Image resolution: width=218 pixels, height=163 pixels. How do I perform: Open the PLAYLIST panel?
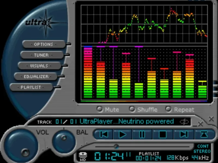click(x=31, y=87)
